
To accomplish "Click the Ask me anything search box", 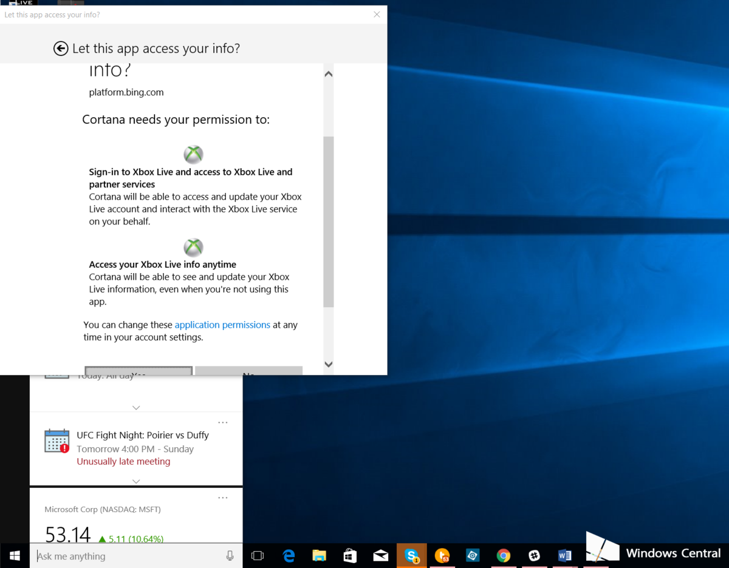I will click(129, 556).
